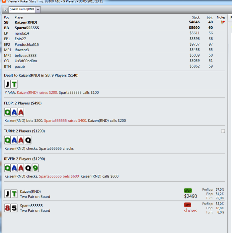Click the $2490 winnings amount

(191, 196)
